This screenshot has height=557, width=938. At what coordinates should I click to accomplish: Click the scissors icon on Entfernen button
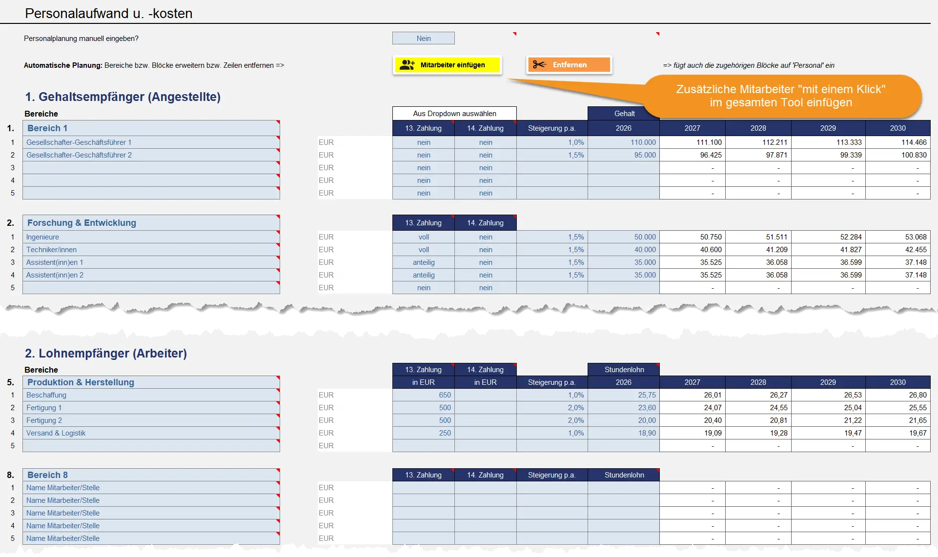pyautogui.click(x=539, y=65)
